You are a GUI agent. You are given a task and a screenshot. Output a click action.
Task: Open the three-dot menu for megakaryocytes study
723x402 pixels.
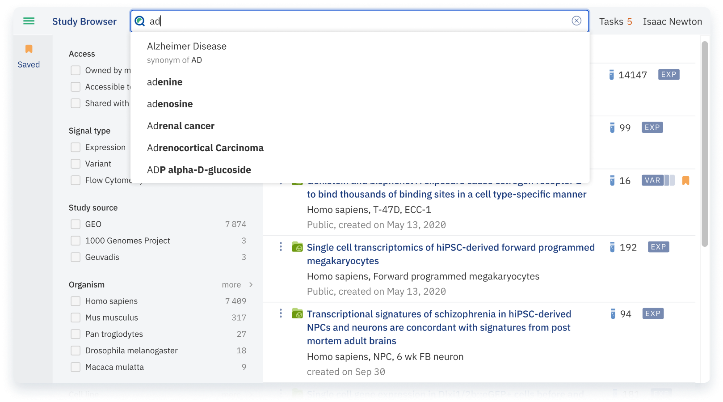point(281,247)
